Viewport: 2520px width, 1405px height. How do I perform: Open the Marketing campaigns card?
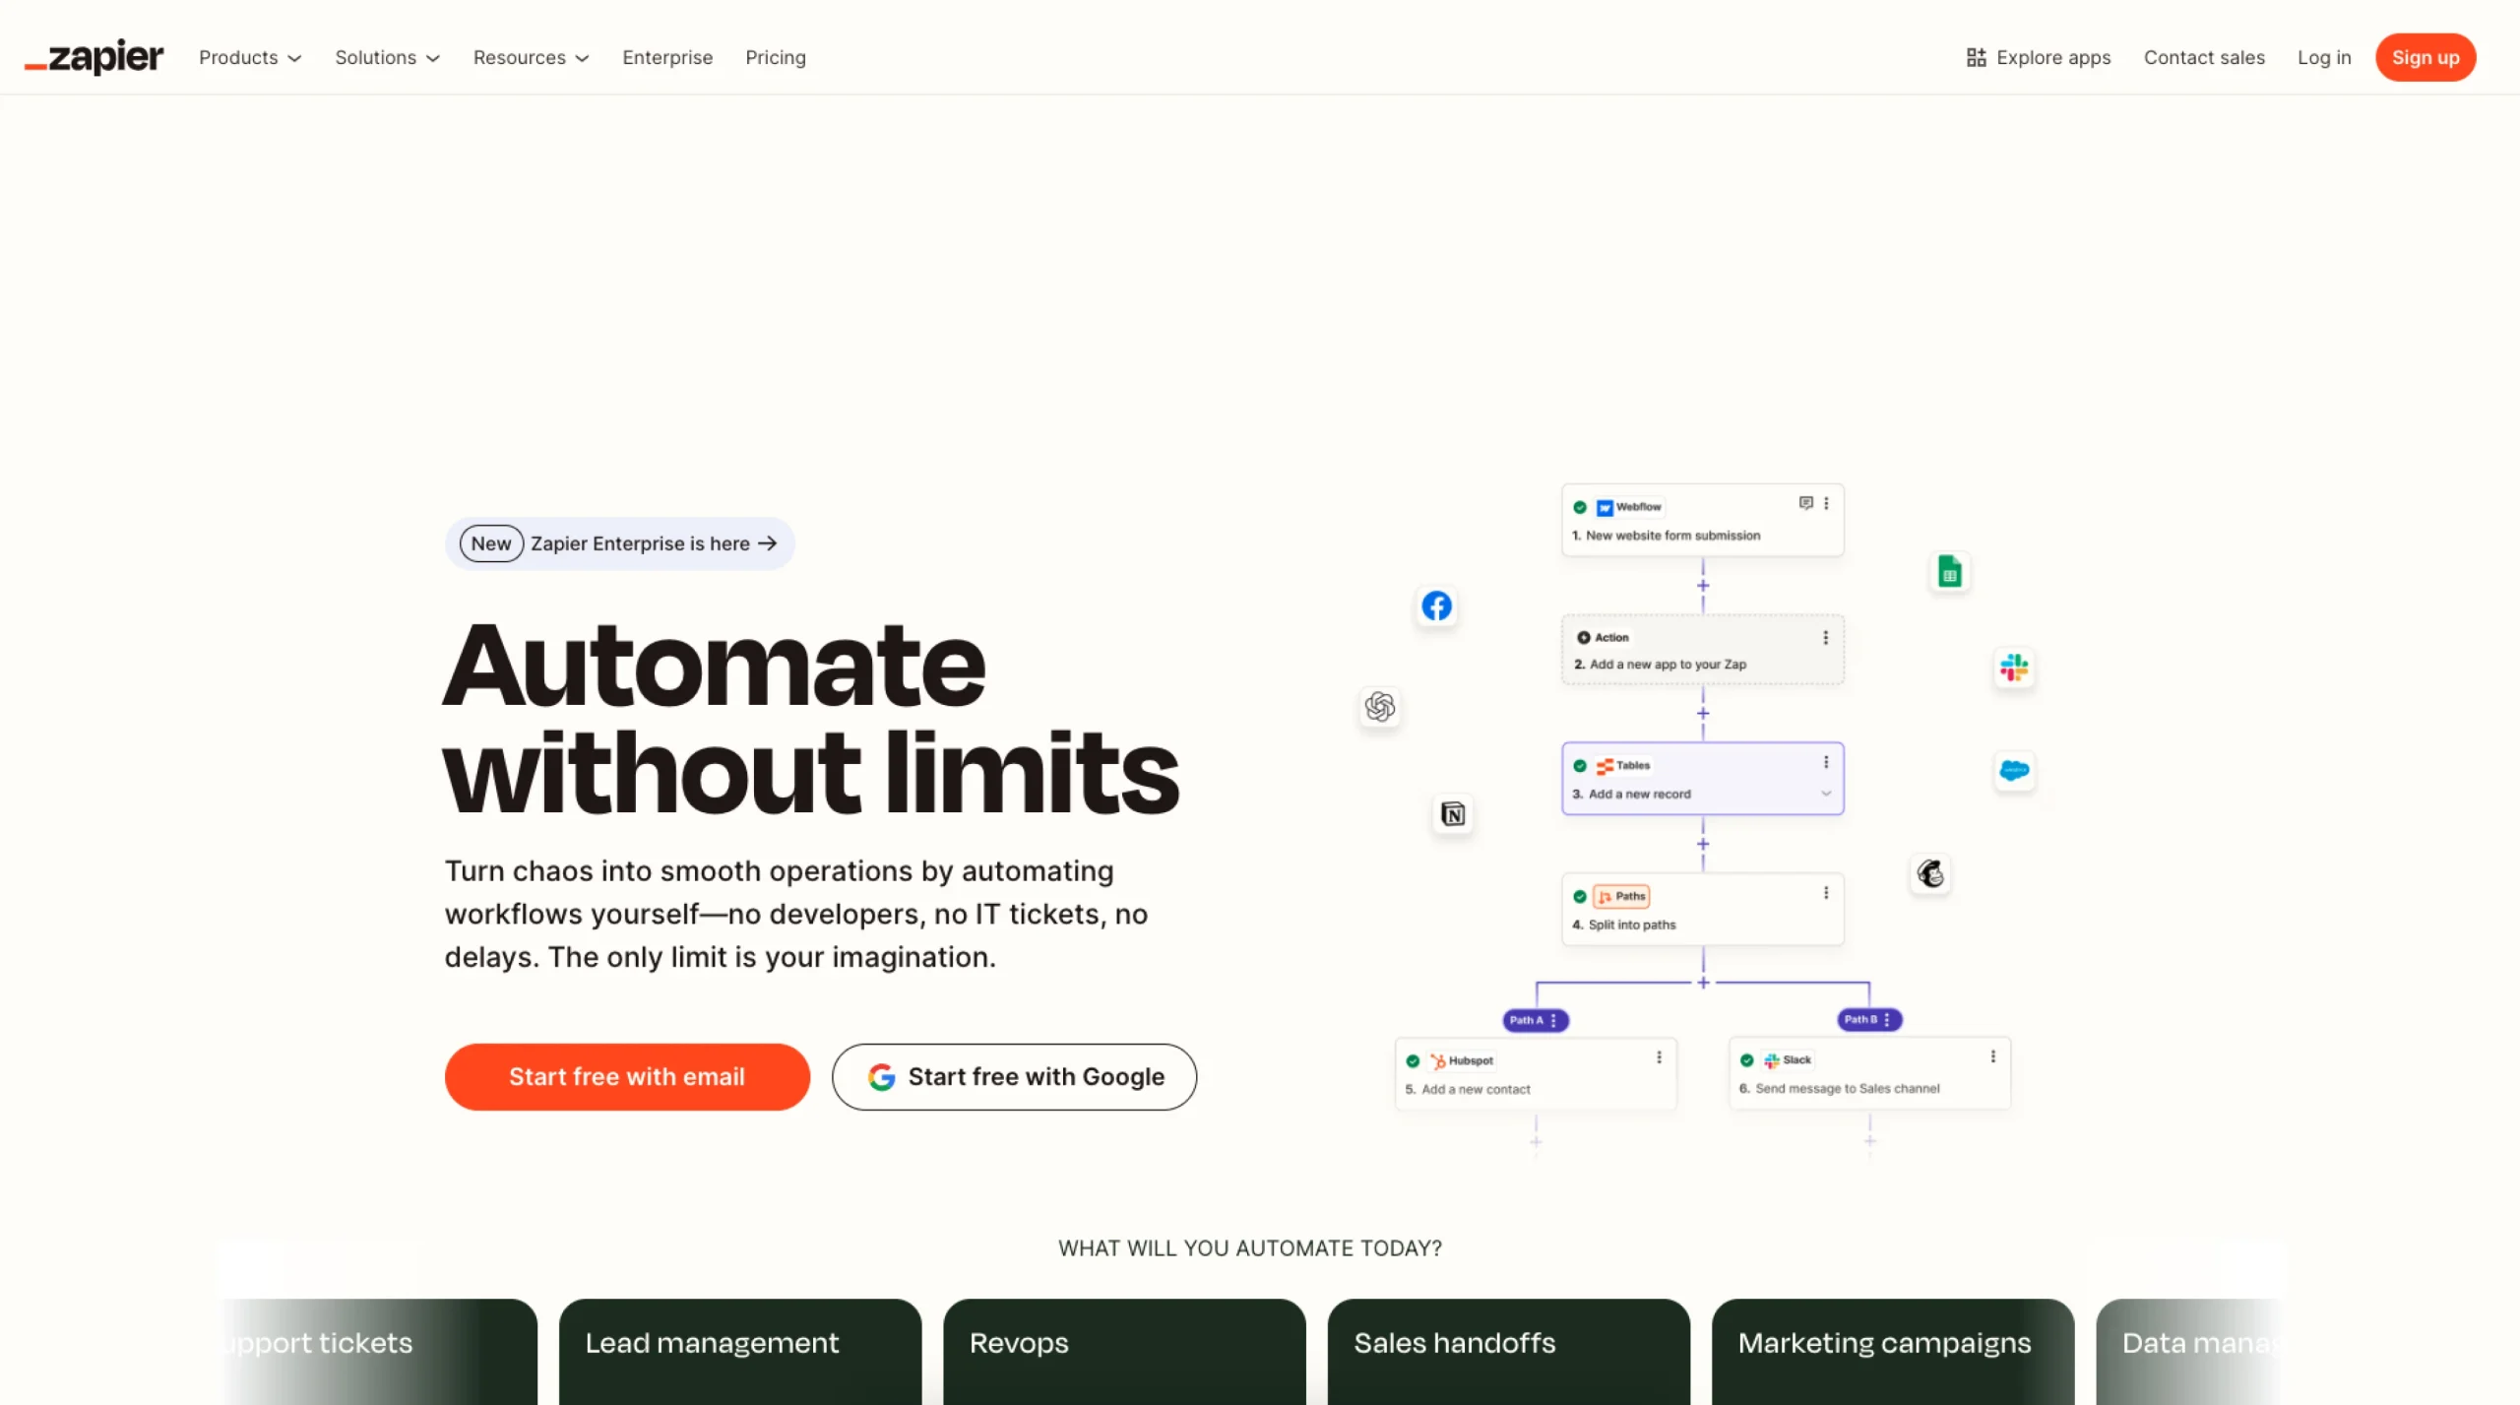[x=1893, y=1351]
